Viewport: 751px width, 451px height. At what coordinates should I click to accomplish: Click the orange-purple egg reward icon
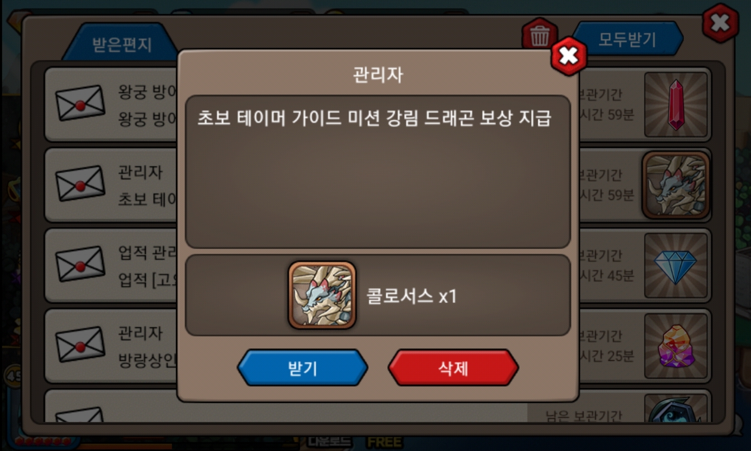click(675, 346)
